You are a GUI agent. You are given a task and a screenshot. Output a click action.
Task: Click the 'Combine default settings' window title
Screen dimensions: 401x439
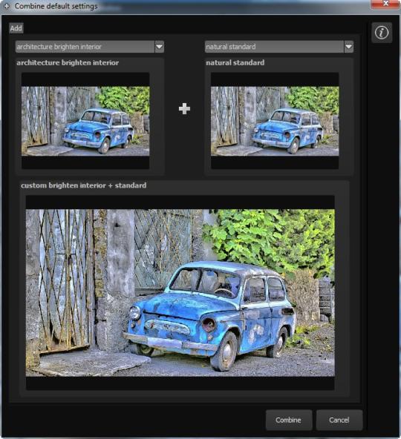click(56, 6)
